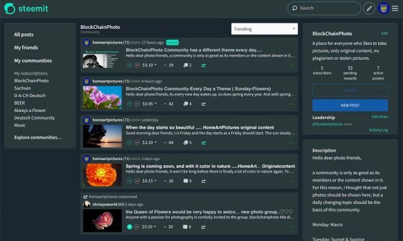
Task: Toggle upvote on 'Queen of Flowers' post
Action: pos(129,227)
